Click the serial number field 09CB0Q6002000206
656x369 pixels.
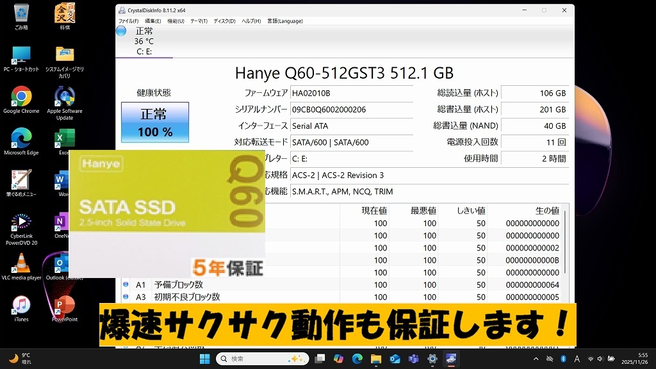click(x=352, y=109)
